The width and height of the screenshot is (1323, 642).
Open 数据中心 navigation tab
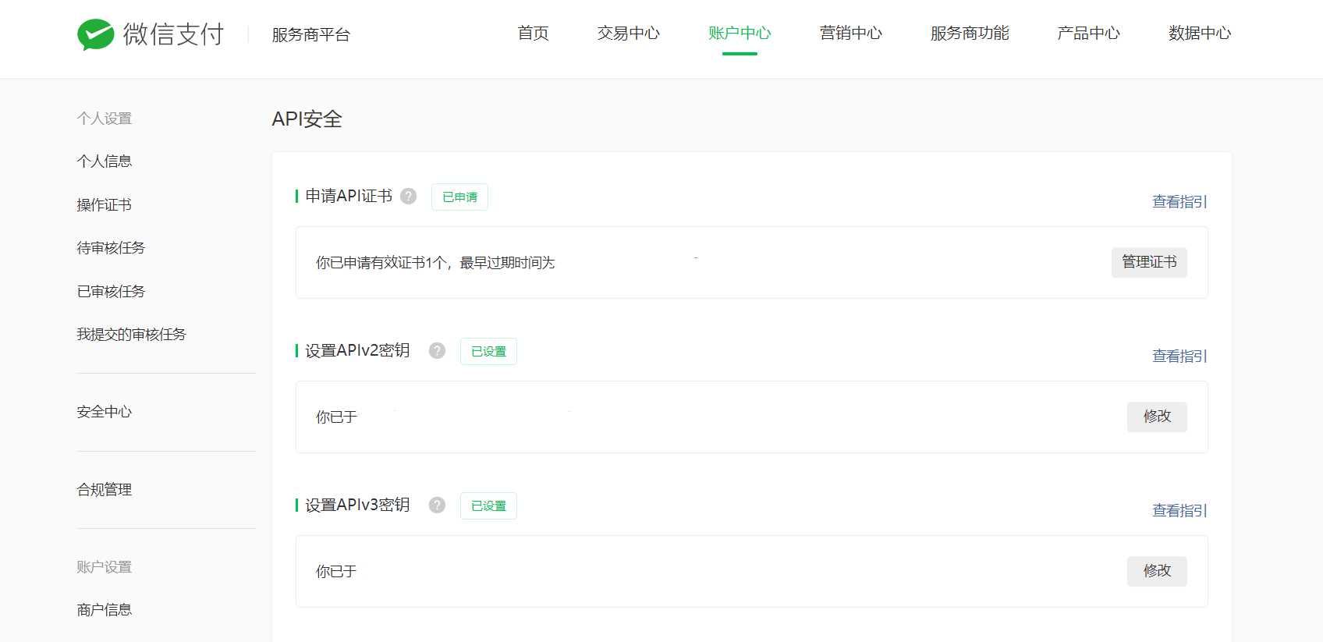pyautogui.click(x=1200, y=34)
